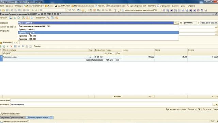Click the price cell 75,00
This screenshot has width=218, height=123.
click(171, 57)
